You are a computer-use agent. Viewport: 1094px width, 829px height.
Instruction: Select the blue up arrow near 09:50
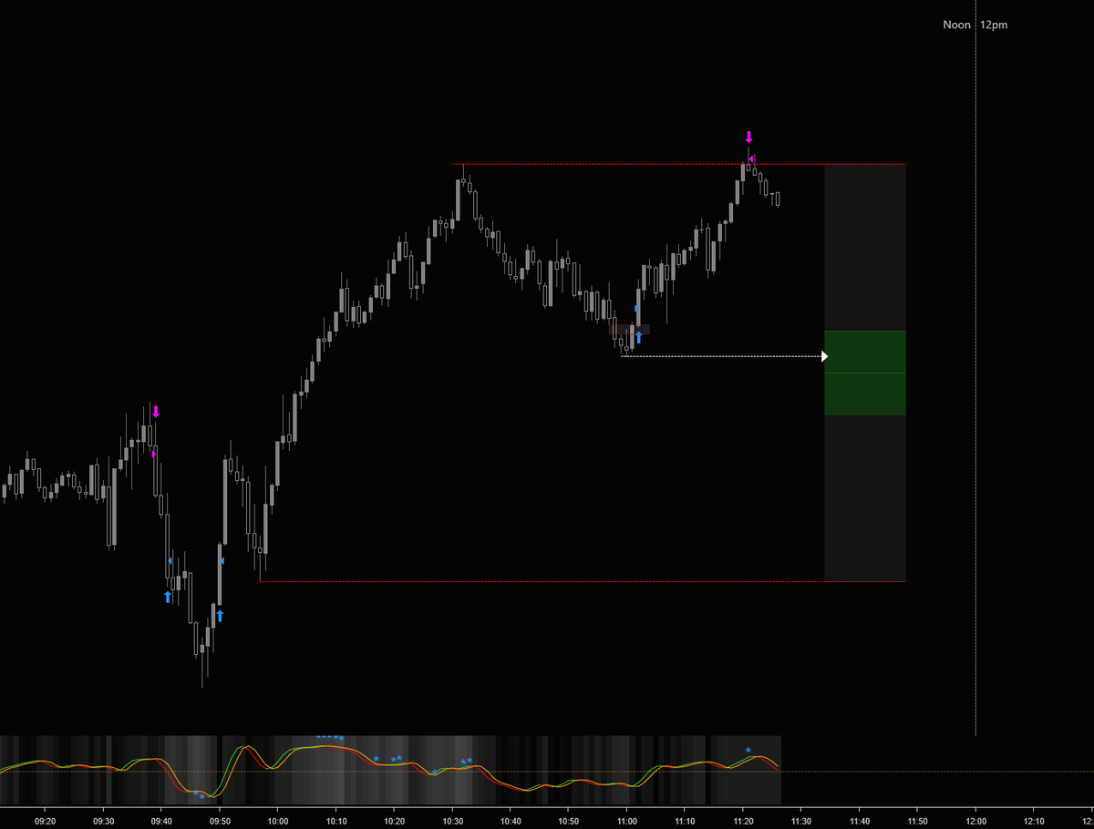pyautogui.click(x=220, y=616)
